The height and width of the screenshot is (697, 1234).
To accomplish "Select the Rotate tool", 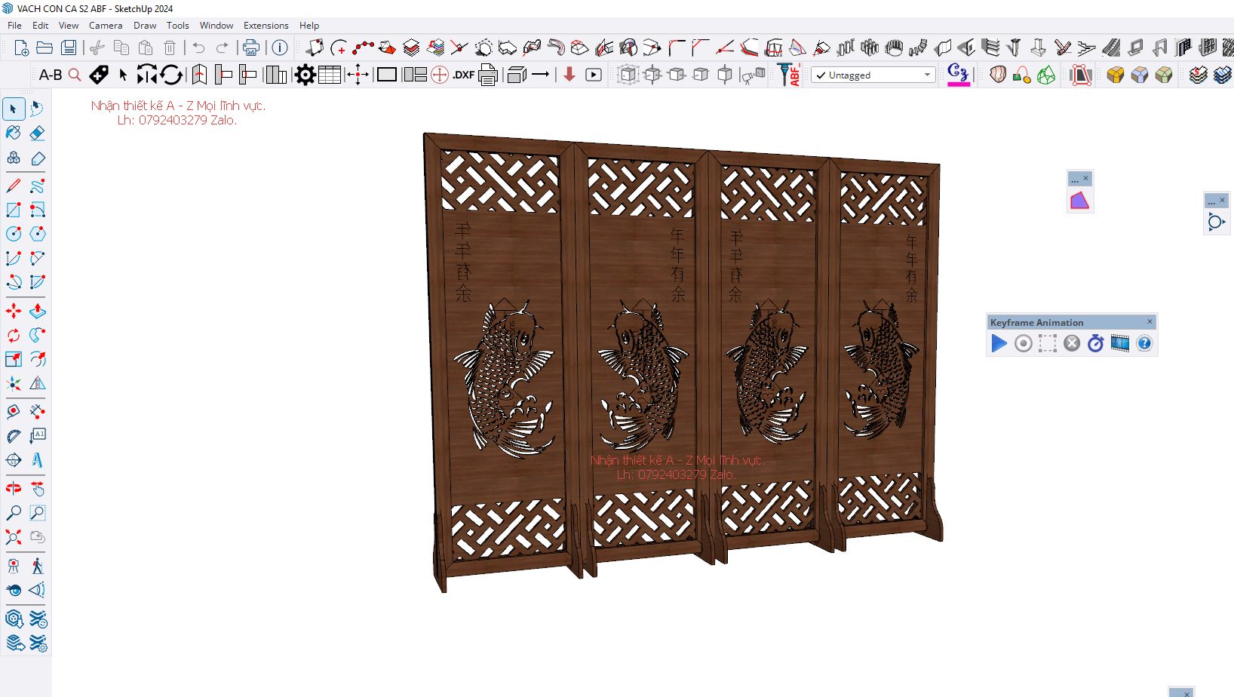I will (14, 335).
